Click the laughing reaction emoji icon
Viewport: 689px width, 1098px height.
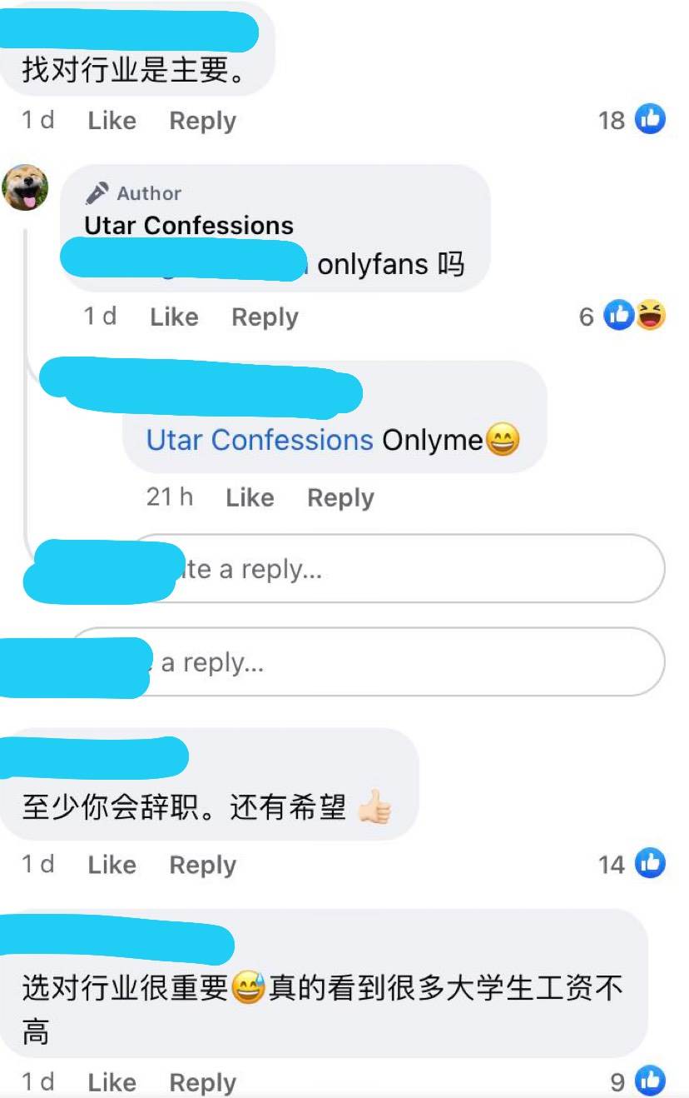[x=652, y=316]
